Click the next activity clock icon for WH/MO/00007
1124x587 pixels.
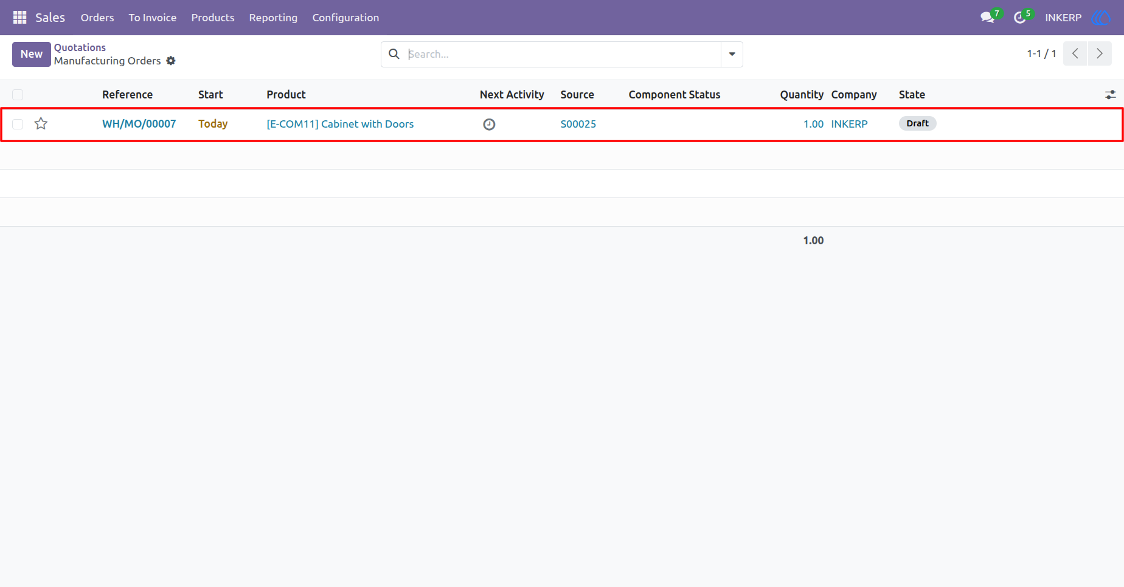tap(489, 125)
